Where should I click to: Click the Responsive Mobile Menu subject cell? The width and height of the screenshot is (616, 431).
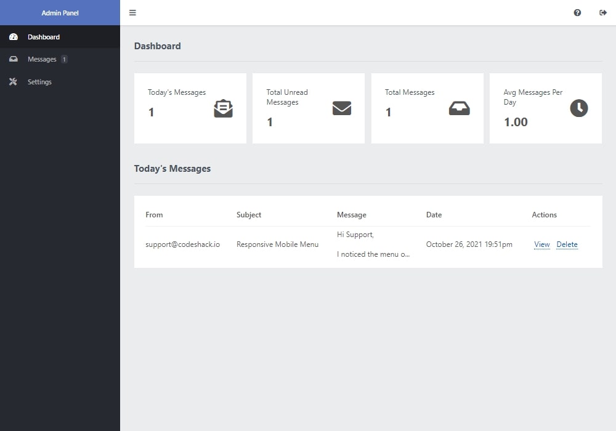[x=277, y=244]
